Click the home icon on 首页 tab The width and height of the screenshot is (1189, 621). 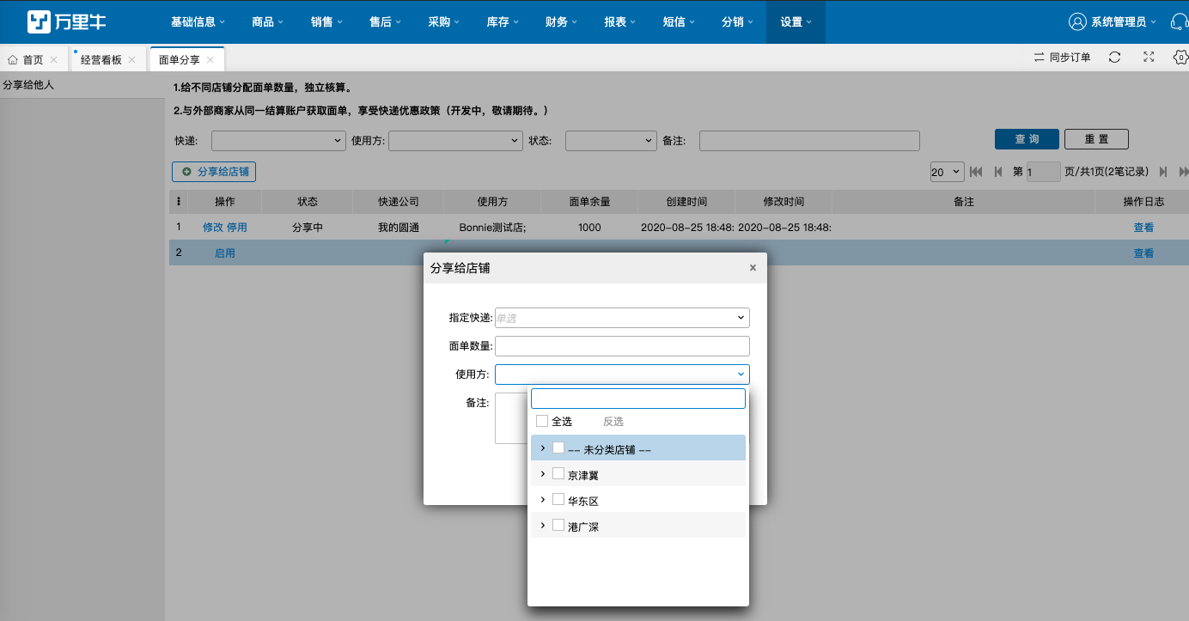coord(13,60)
